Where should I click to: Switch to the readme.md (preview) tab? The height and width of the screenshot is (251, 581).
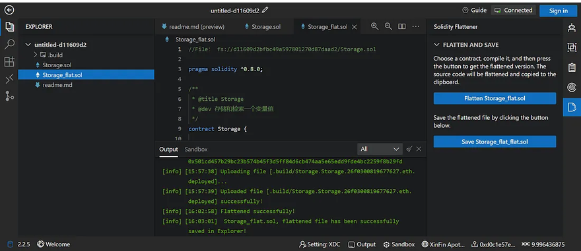(193, 26)
